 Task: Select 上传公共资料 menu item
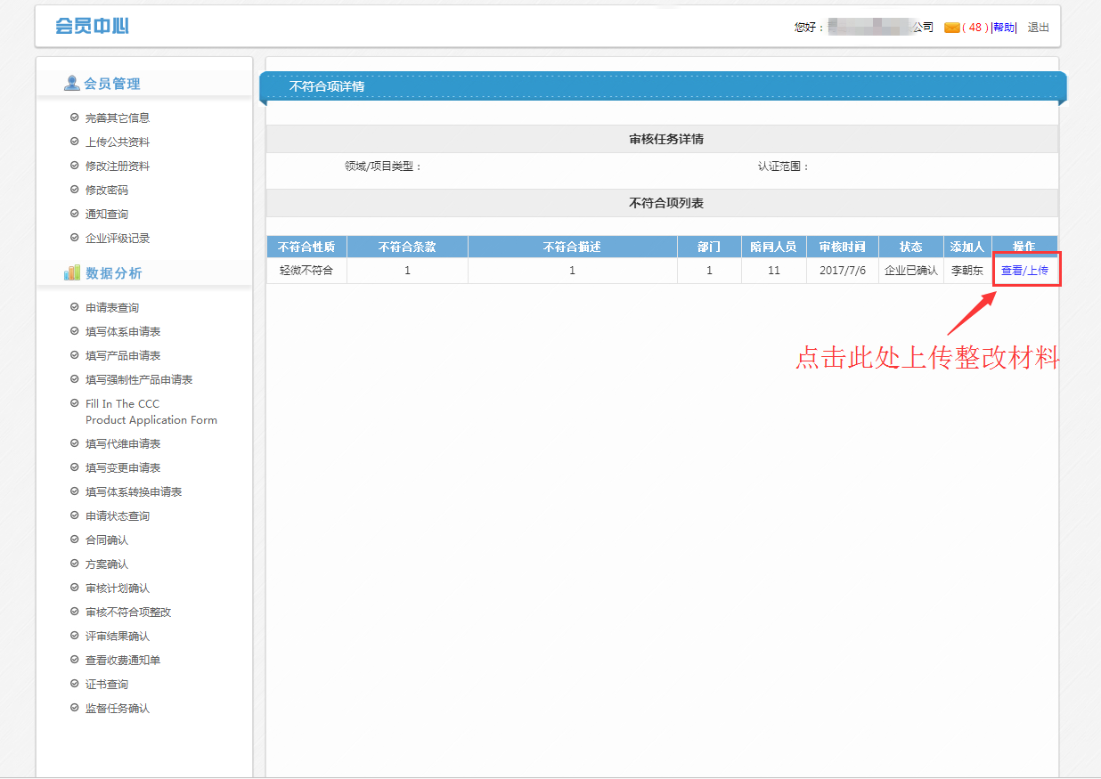point(117,142)
